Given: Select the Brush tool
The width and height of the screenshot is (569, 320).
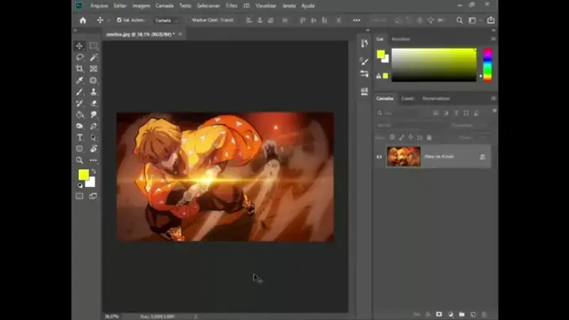Looking at the screenshot, I should [79, 92].
